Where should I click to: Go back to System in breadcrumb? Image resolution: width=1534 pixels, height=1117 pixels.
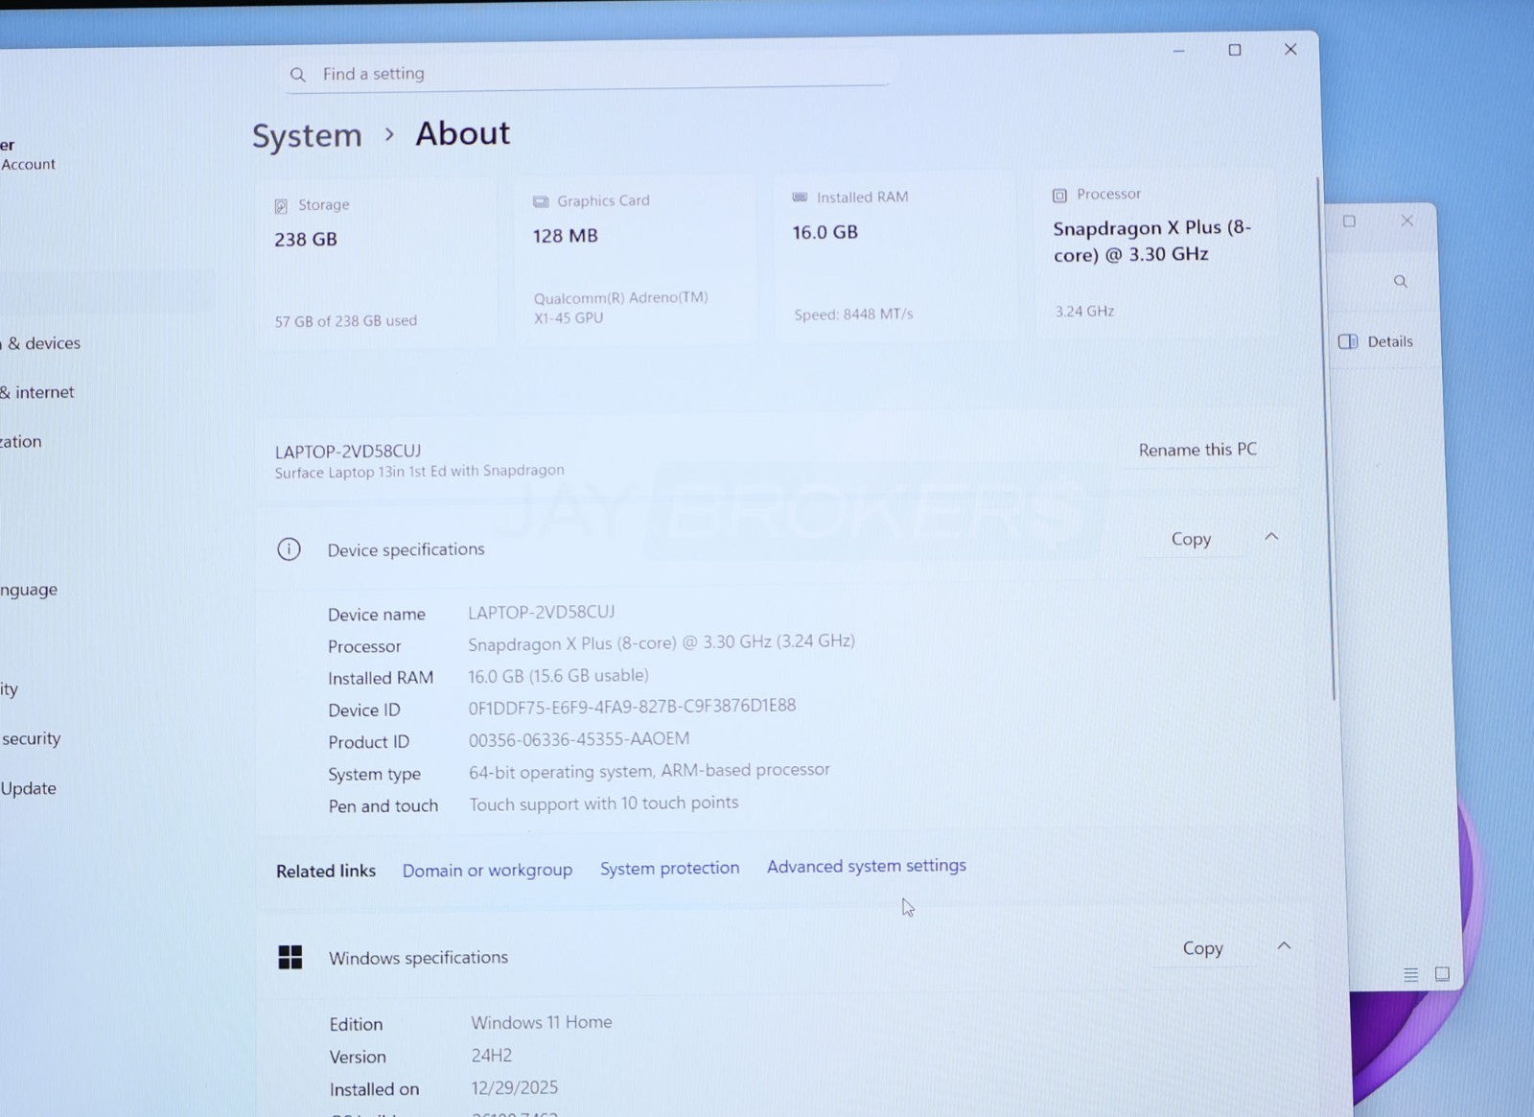coord(307,136)
